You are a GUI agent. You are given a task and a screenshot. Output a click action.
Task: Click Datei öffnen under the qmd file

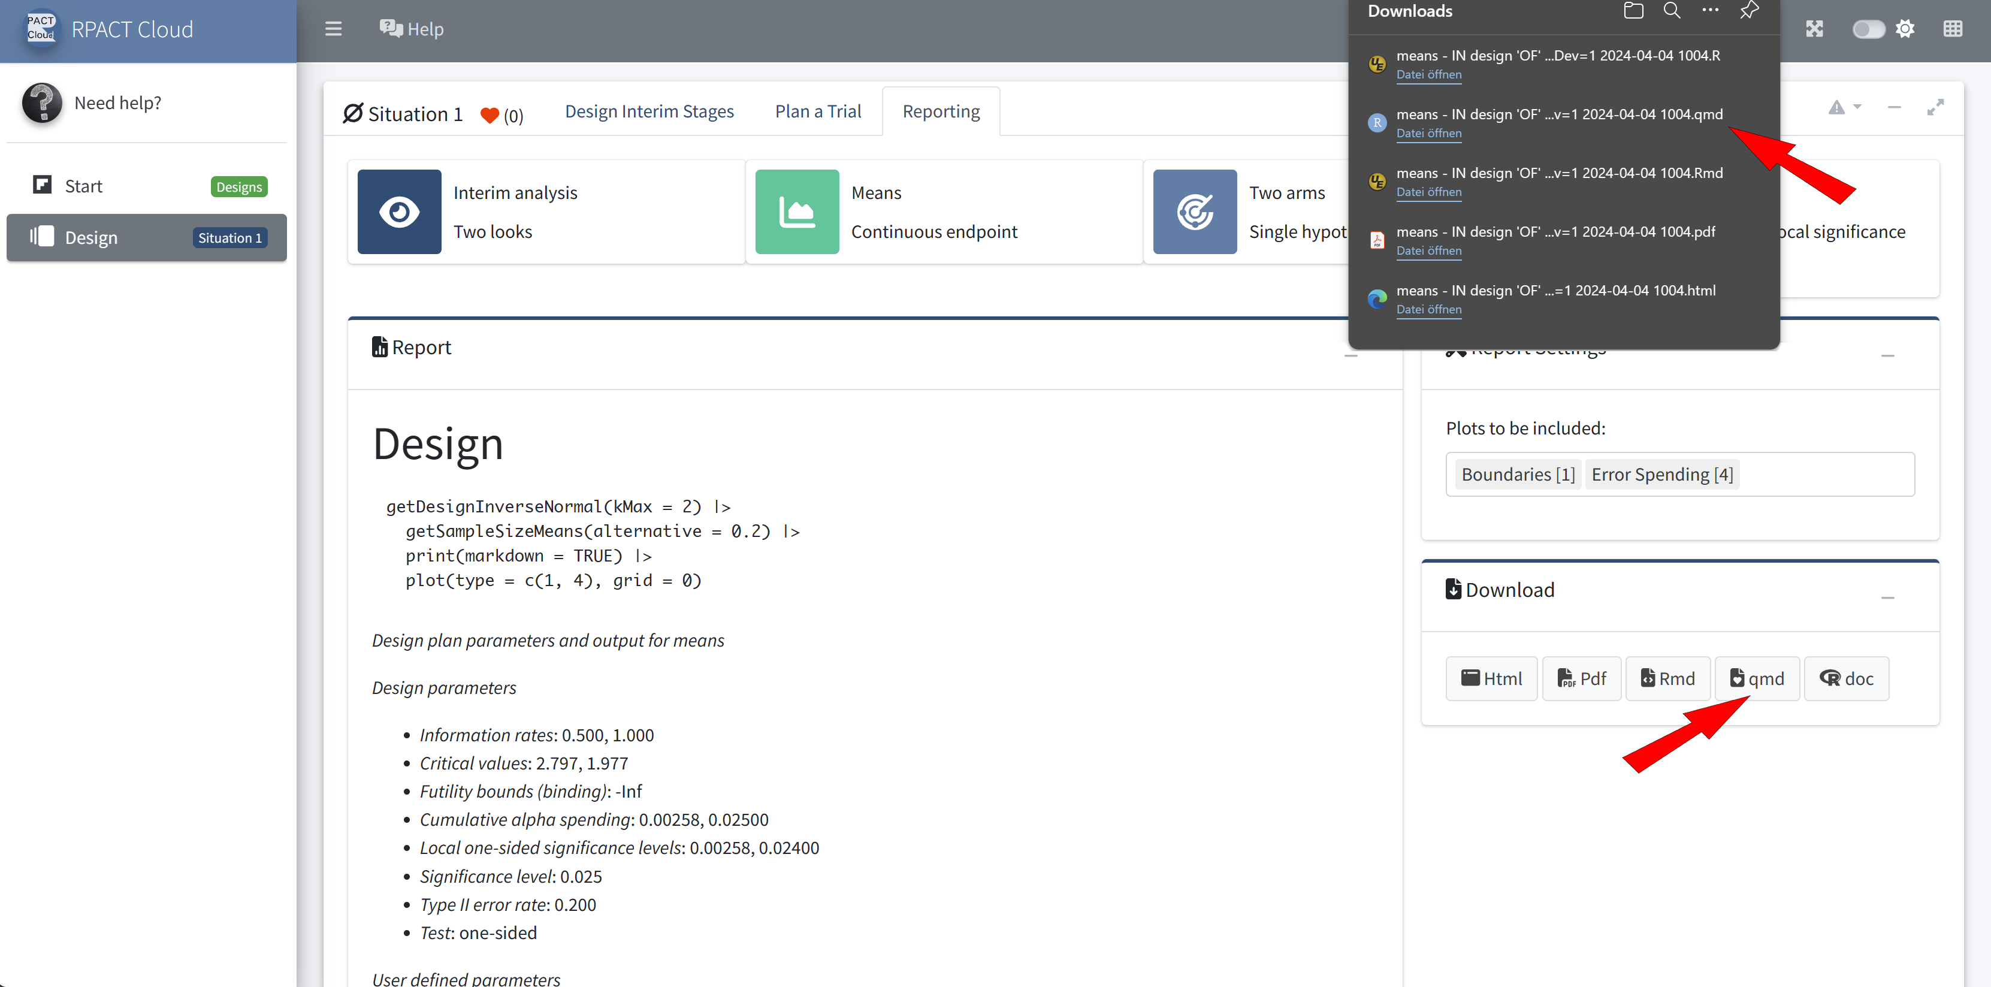pos(1428,133)
